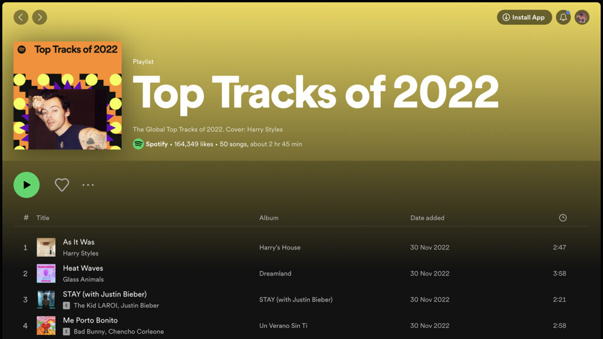Open the Justin Bieber artist link
Screen dimensions: 603x339
pos(140,305)
